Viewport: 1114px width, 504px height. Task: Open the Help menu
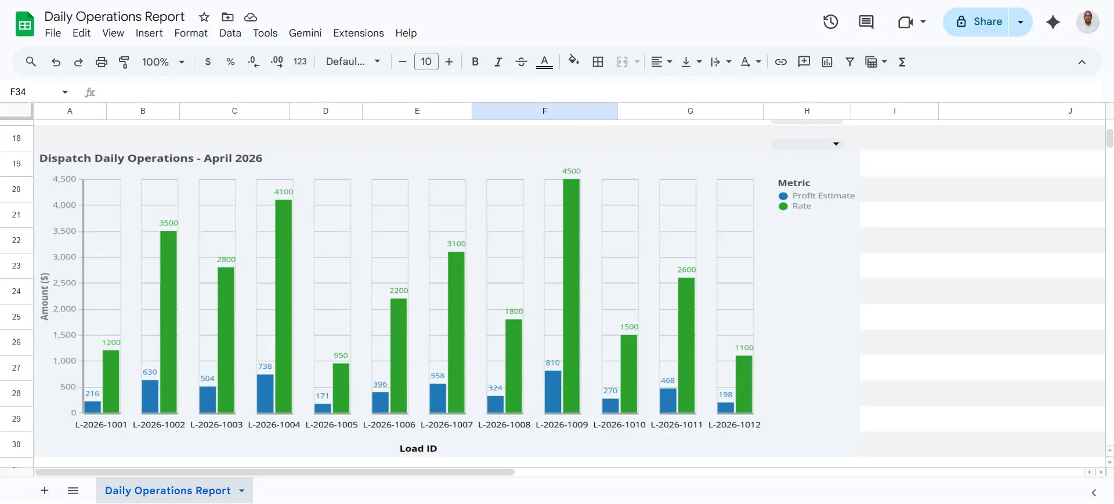pos(406,33)
